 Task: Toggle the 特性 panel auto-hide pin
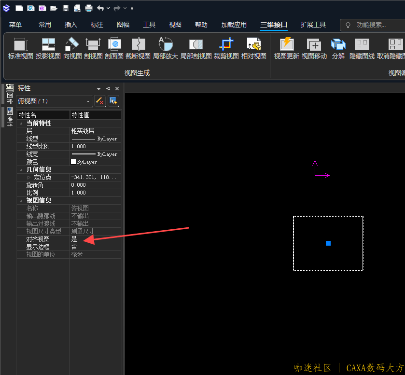[108, 89]
